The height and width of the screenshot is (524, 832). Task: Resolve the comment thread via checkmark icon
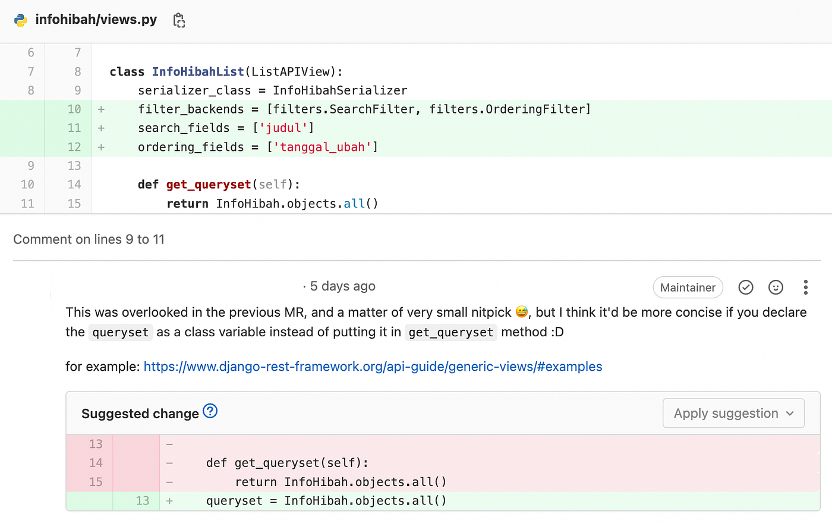pos(746,287)
